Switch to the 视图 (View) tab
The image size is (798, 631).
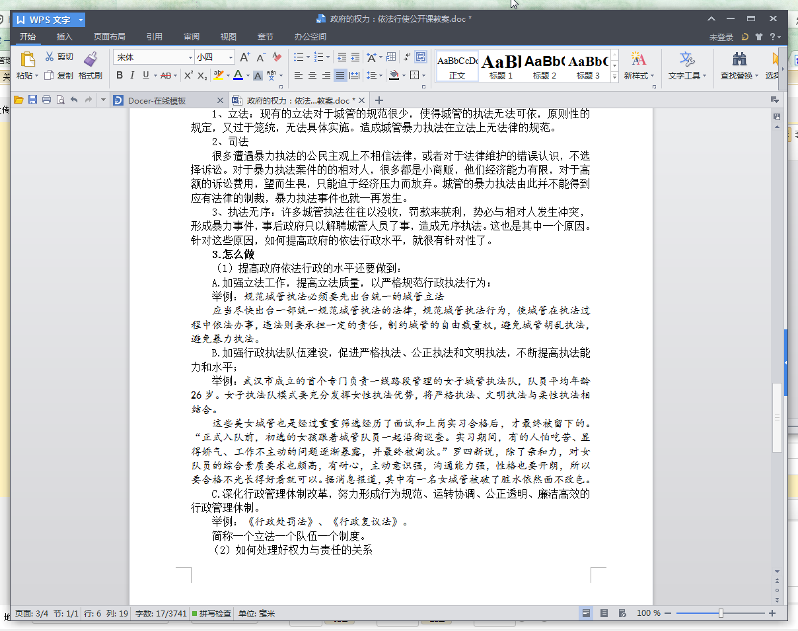tap(229, 37)
